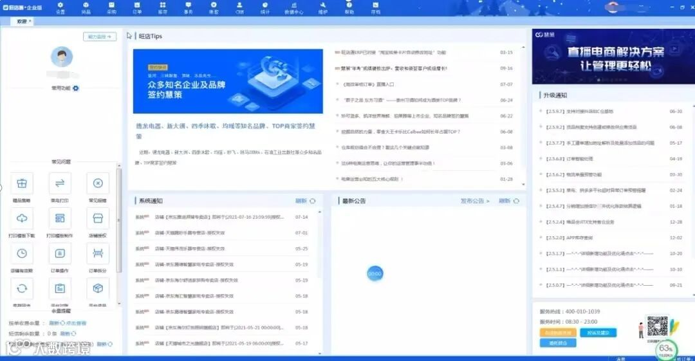695x361 pixels.
Task: Refresh the 最新公告 panel
Action: click(x=509, y=201)
